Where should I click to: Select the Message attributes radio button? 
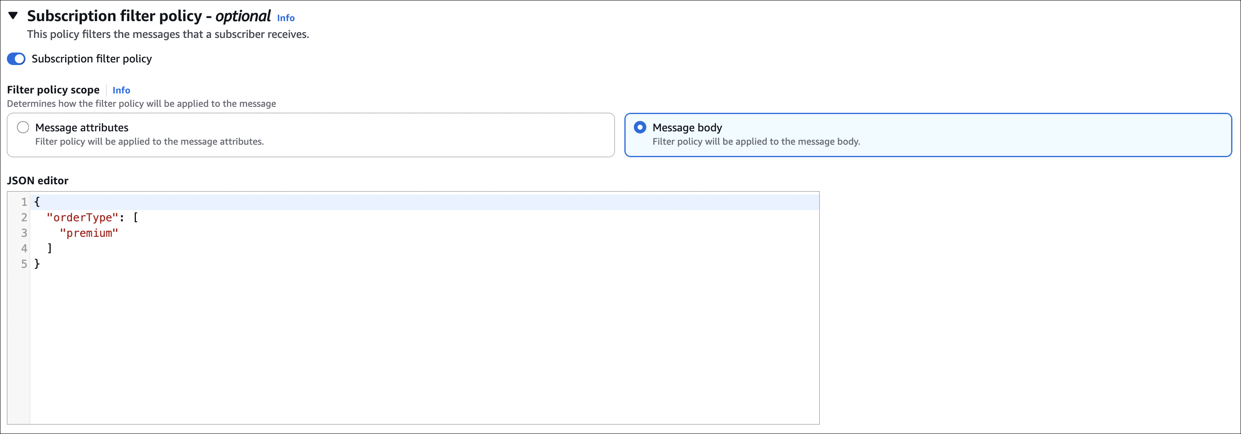point(23,127)
